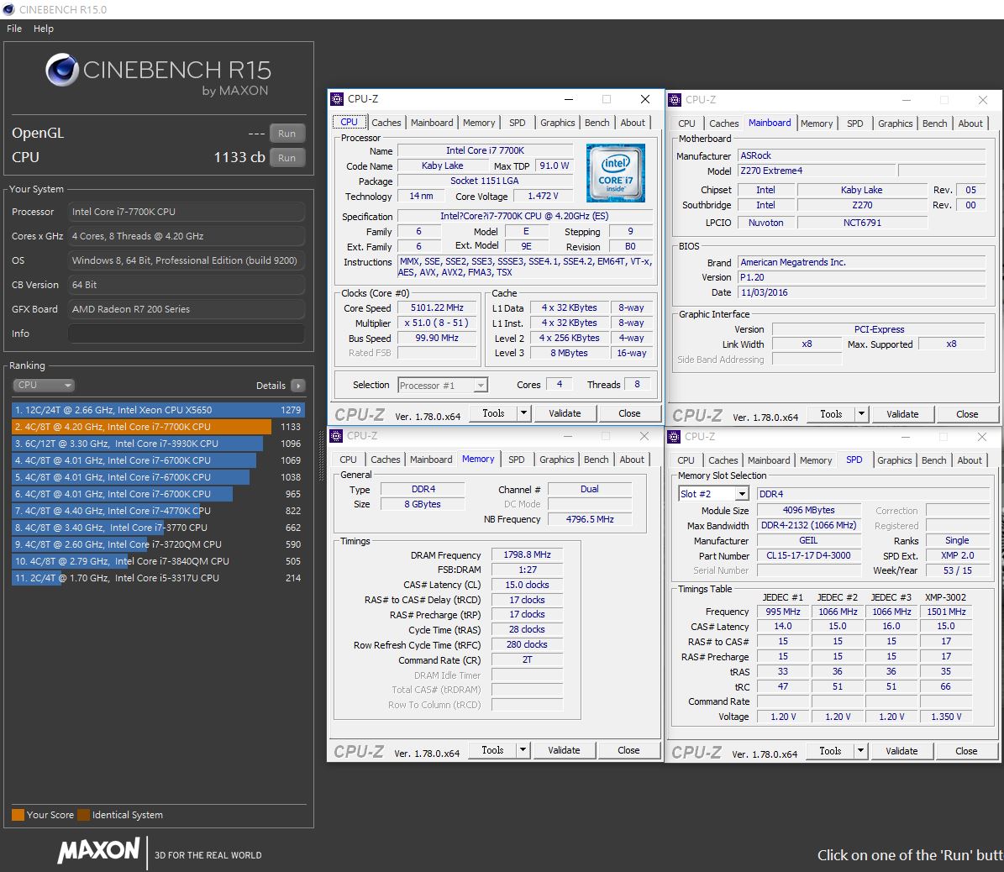1004x872 pixels.
Task: Open About tab in the CPU tab window
Action: click(x=633, y=123)
